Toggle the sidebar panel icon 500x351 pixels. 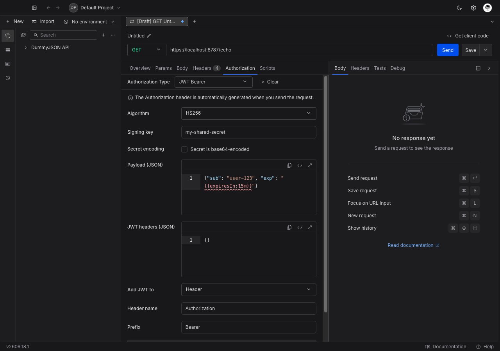click(34, 8)
